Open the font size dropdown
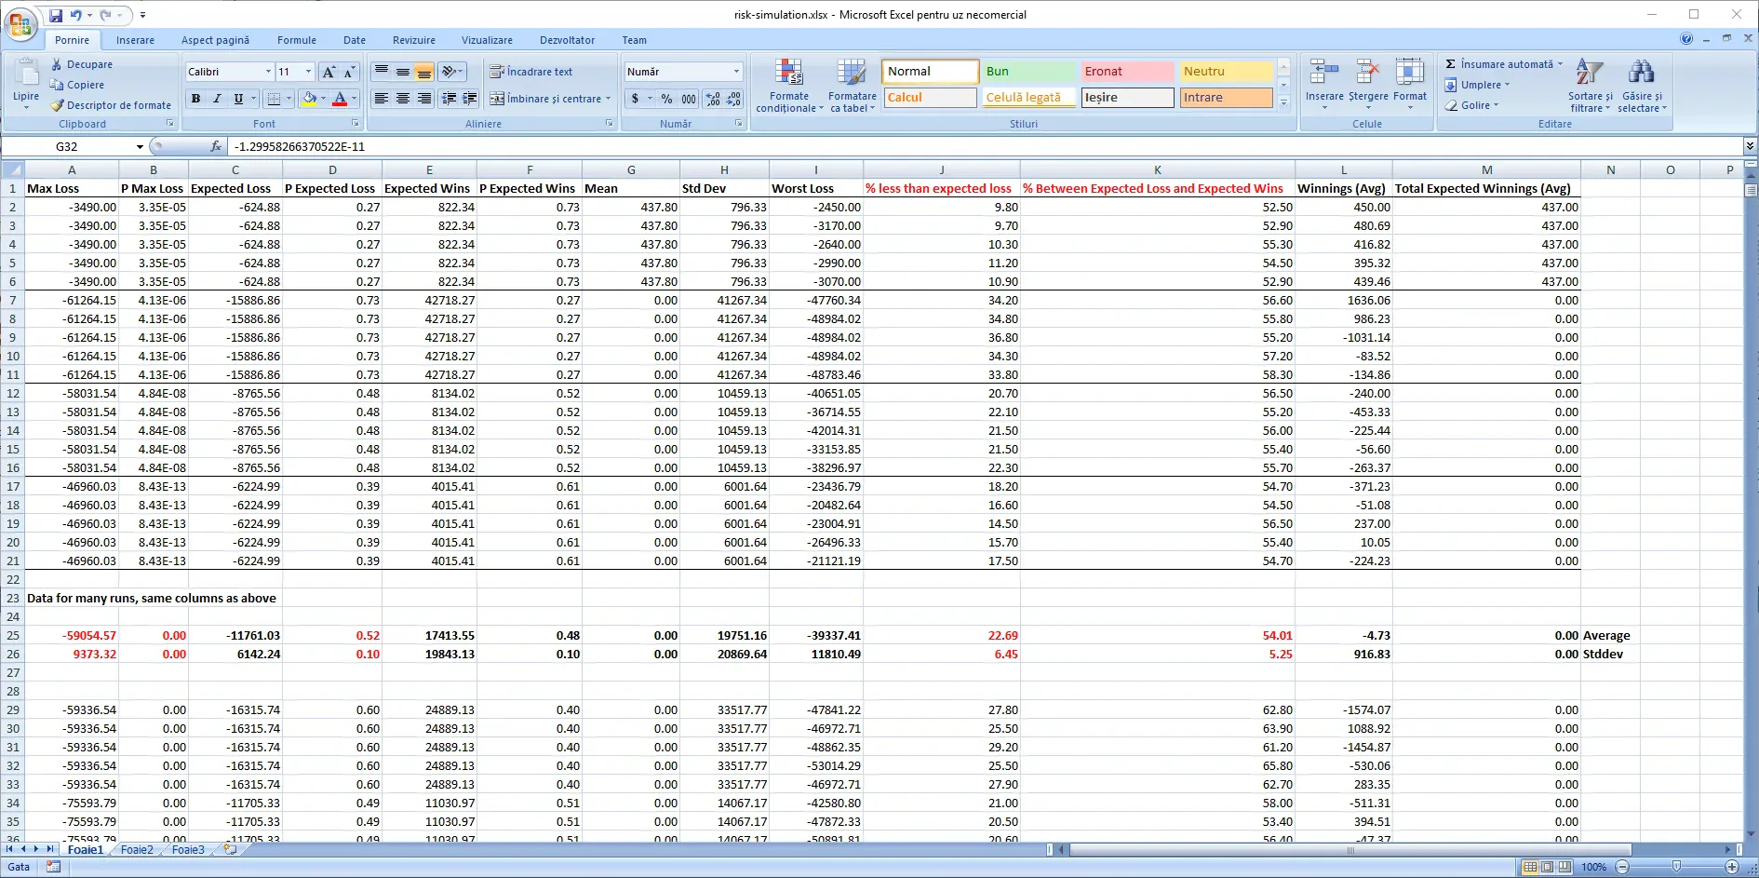This screenshot has width=1759, height=878. tap(309, 72)
